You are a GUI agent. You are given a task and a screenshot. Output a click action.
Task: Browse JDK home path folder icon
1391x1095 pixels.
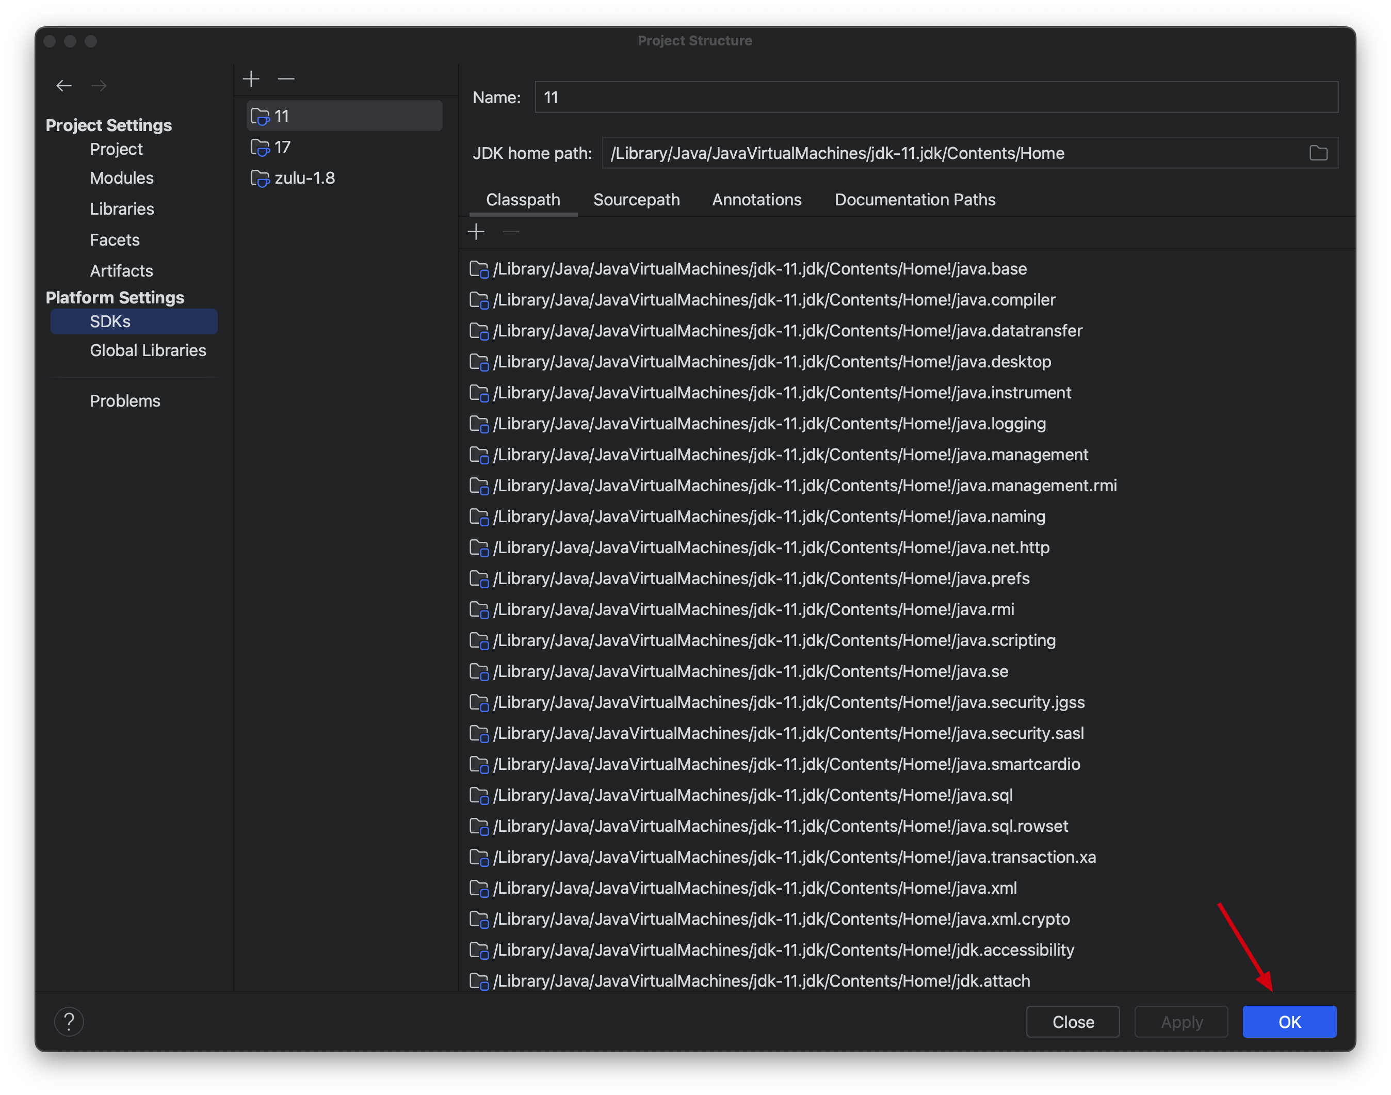pyautogui.click(x=1318, y=153)
